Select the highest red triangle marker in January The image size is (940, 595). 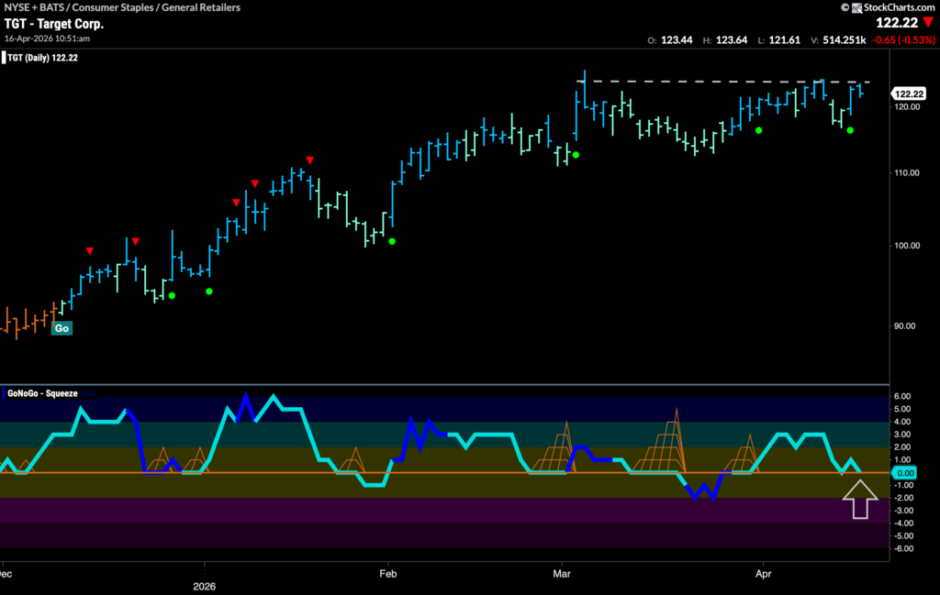click(310, 160)
